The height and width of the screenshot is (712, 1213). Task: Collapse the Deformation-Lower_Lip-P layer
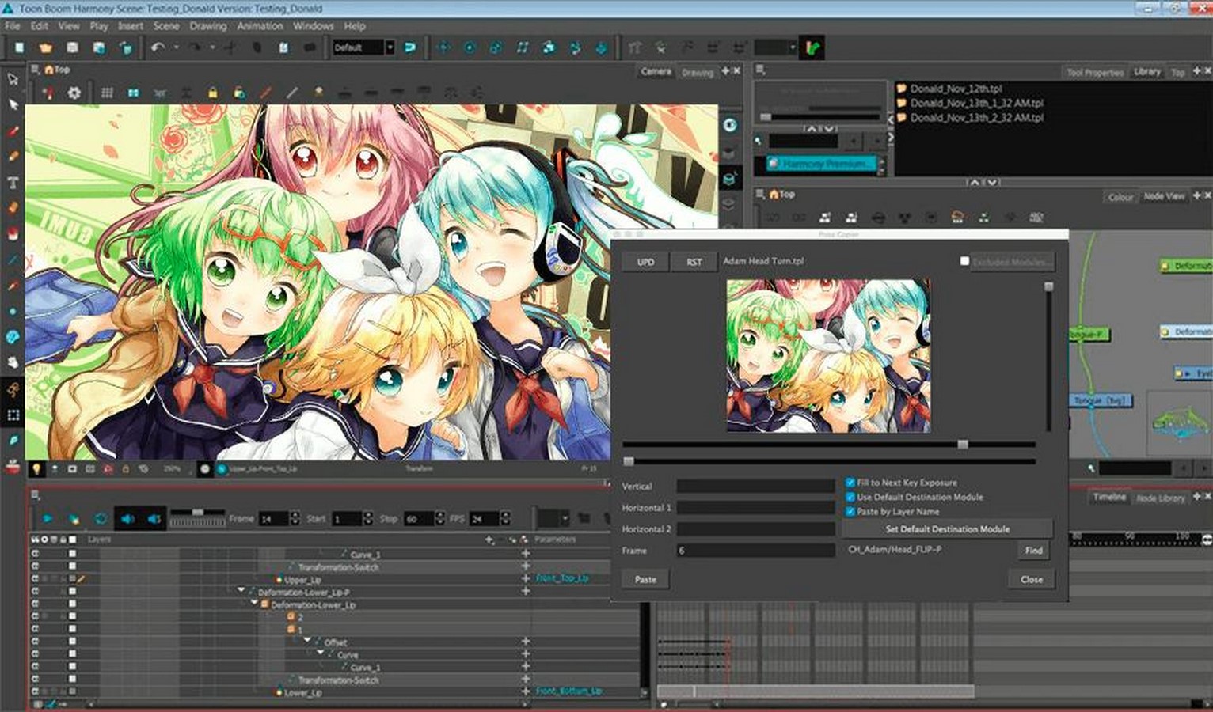click(x=241, y=591)
